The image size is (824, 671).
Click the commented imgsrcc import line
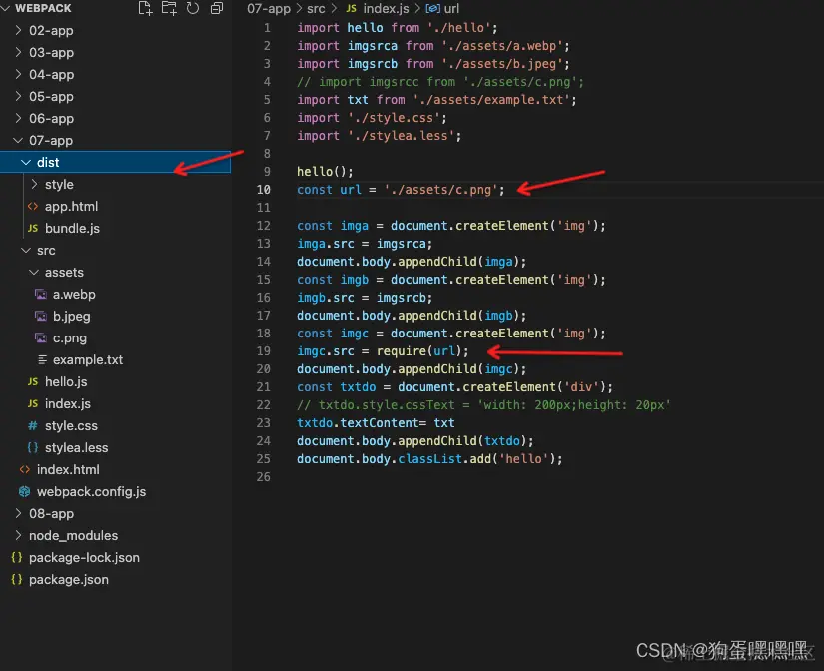click(x=440, y=82)
